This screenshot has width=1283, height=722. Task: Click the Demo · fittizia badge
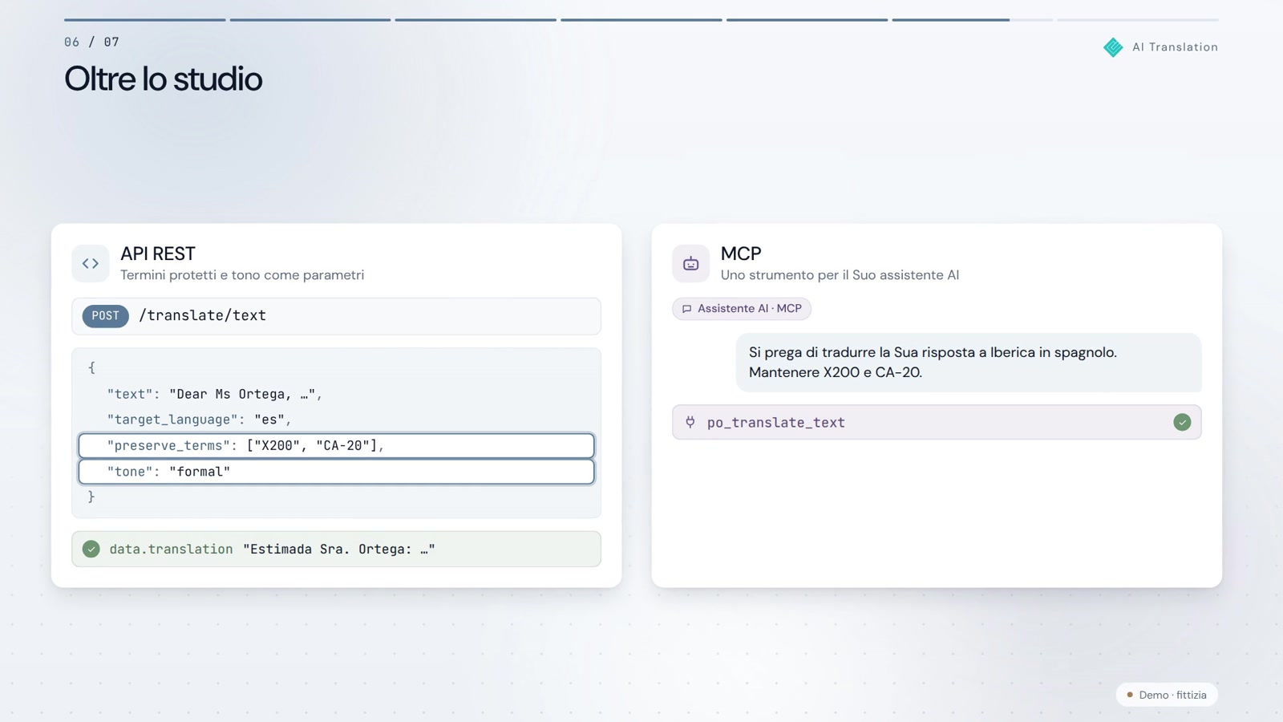tap(1167, 695)
